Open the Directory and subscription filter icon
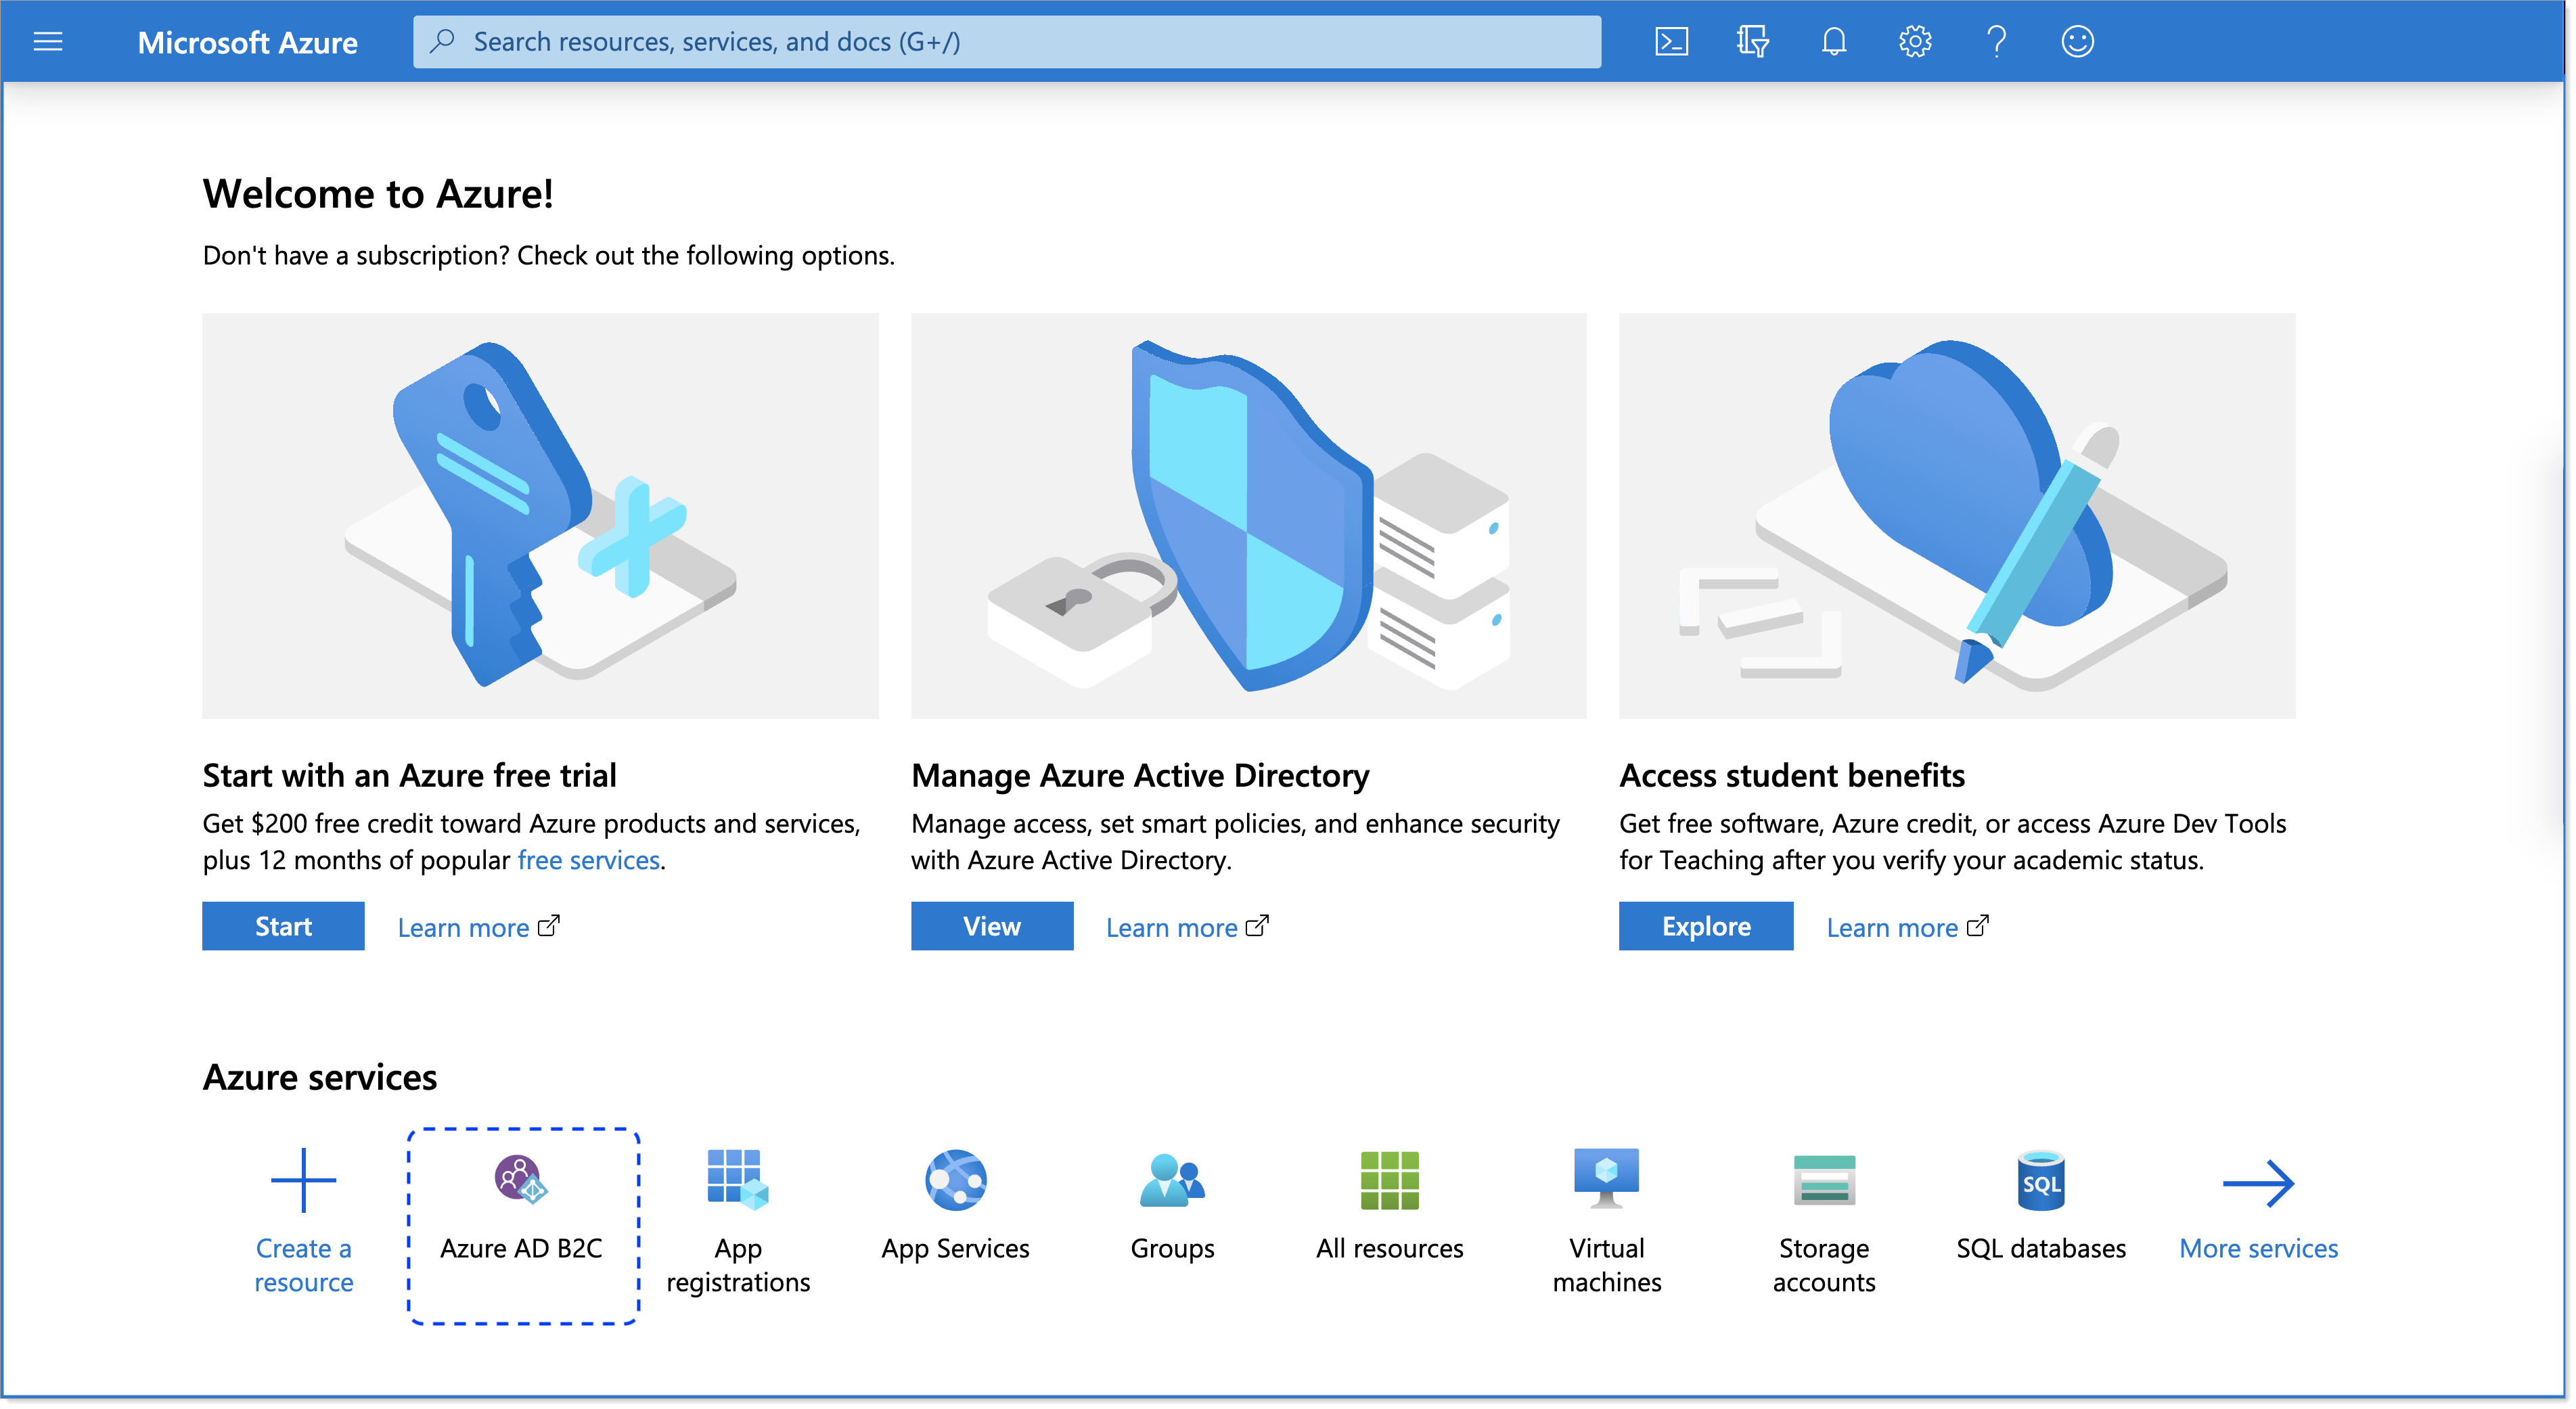Image resolution: width=2576 pixels, height=1409 pixels. (1752, 41)
